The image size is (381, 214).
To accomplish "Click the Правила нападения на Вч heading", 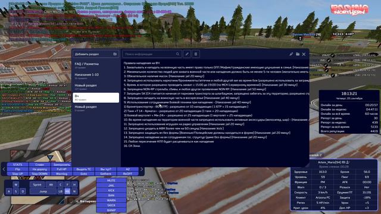I will [142, 63].
